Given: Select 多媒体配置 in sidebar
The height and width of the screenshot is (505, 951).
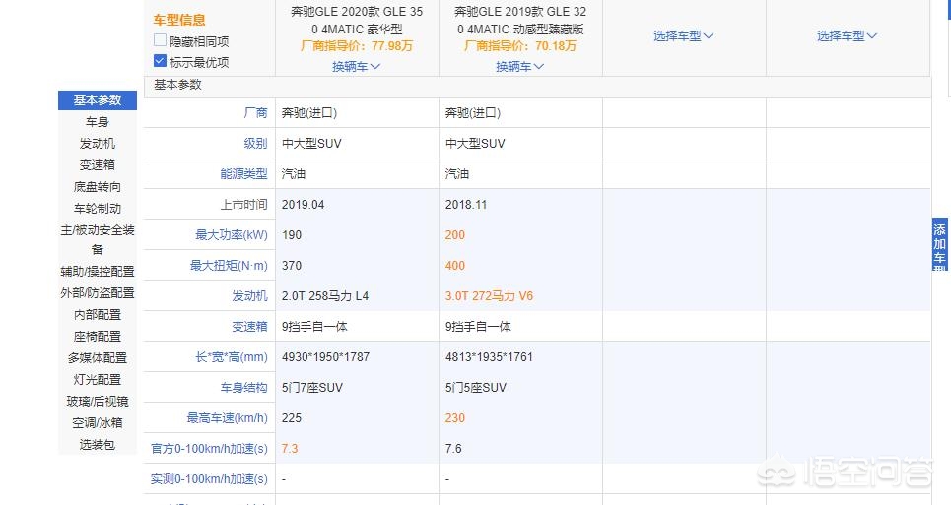Looking at the screenshot, I should pyautogui.click(x=98, y=358).
